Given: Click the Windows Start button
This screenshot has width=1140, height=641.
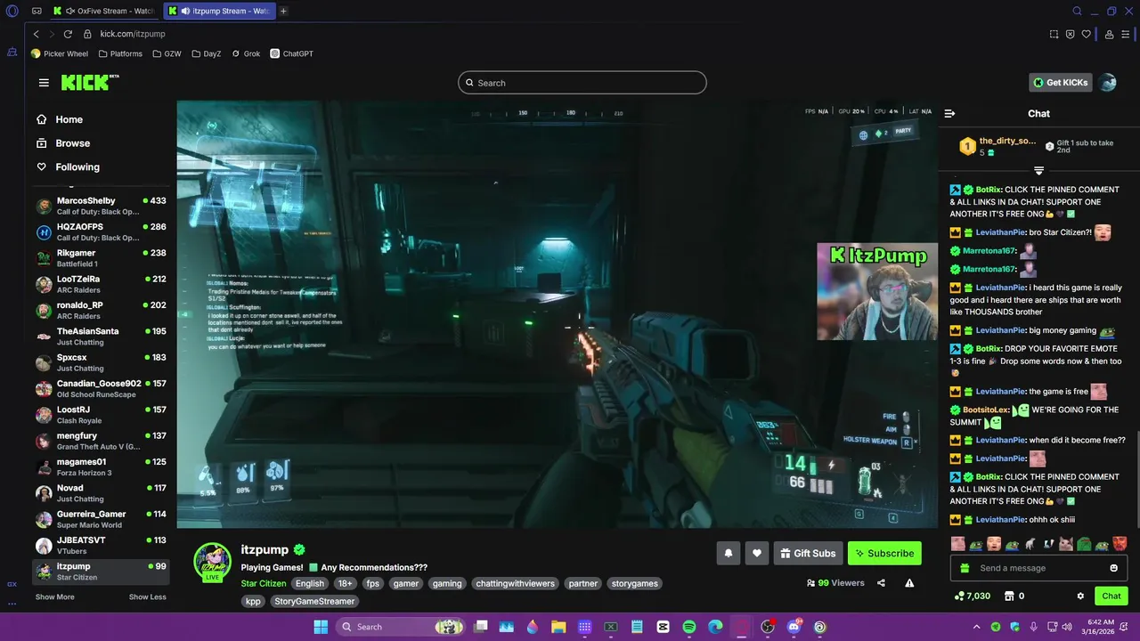Looking at the screenshot, I should click(321, 627).
